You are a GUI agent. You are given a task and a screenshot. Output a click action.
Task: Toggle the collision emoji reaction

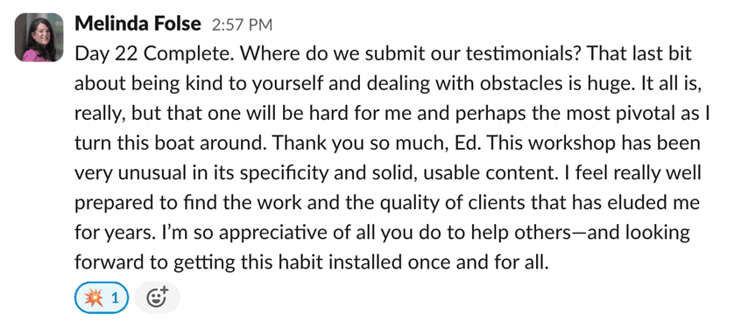pyautogui.click(x=101, y=297)
